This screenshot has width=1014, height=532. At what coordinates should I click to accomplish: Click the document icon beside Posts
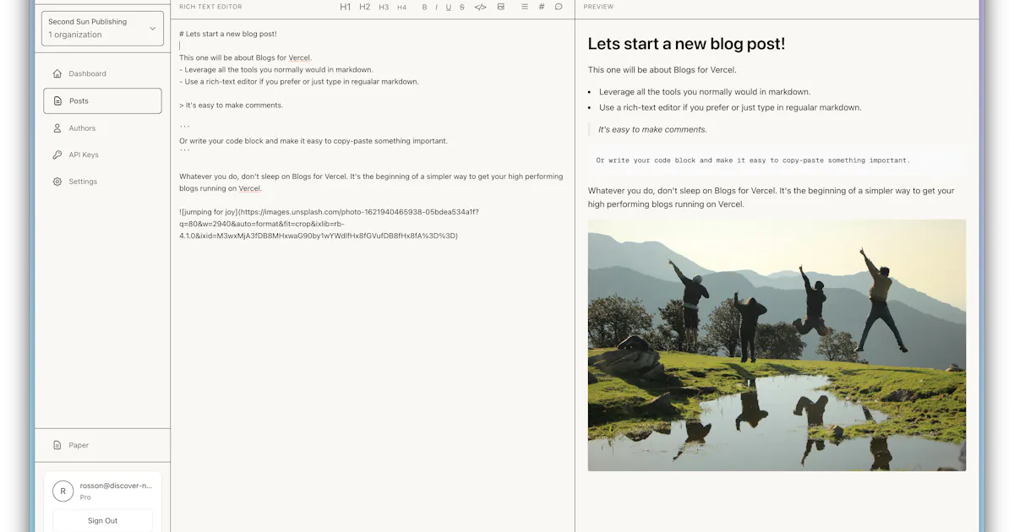pyautogui.click(x=57, y=100)
